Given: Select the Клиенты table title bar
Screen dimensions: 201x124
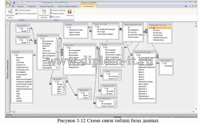Looking at the screenshot, I should tap(22, 52).
